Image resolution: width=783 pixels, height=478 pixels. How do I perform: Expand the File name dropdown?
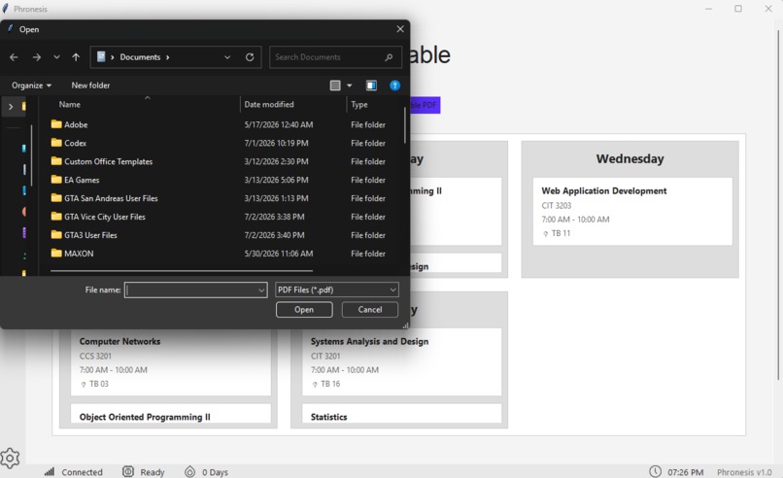(x=261, y=290)
